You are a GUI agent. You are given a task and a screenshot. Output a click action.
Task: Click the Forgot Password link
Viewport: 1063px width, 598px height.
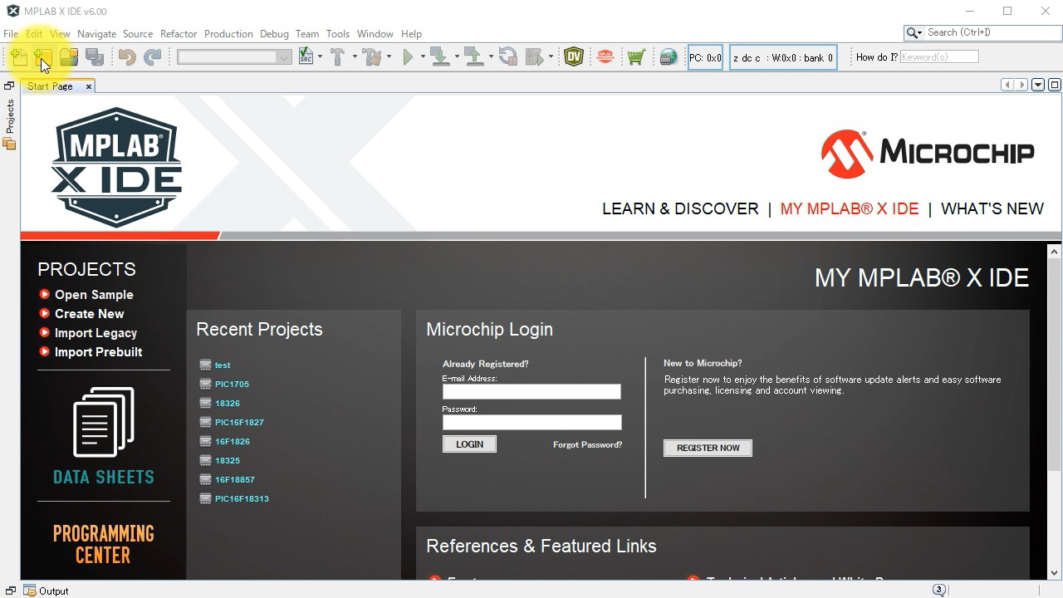587,445
